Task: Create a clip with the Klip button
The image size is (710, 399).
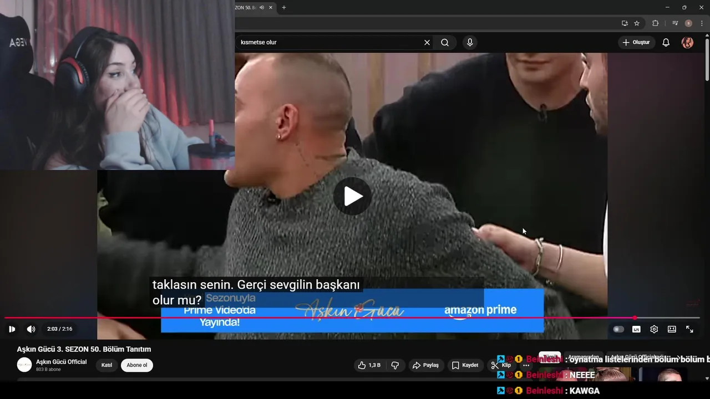Action: (x=501, y=365)
